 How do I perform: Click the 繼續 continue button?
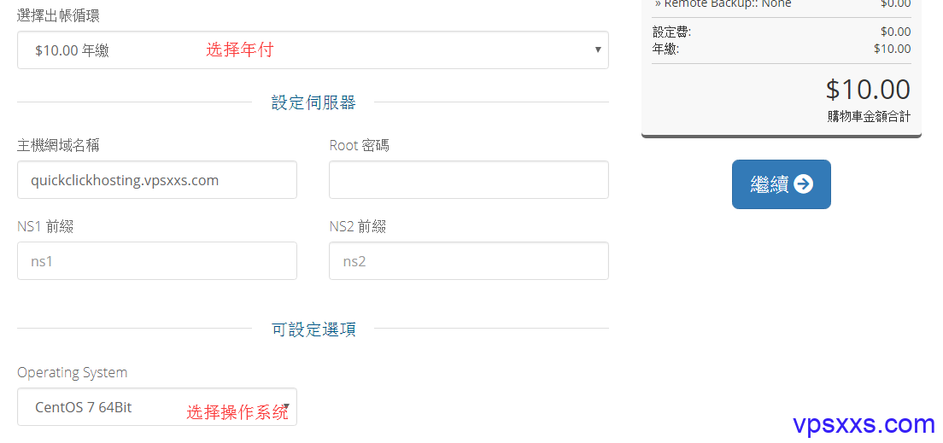coord(782,184)
